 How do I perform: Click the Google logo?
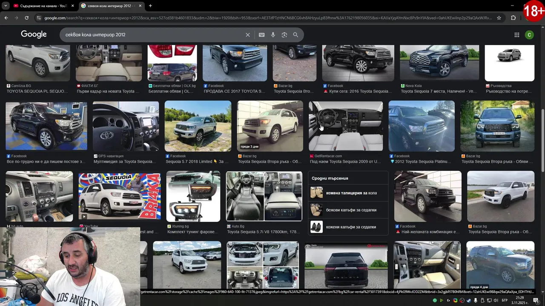click(34, 34)
